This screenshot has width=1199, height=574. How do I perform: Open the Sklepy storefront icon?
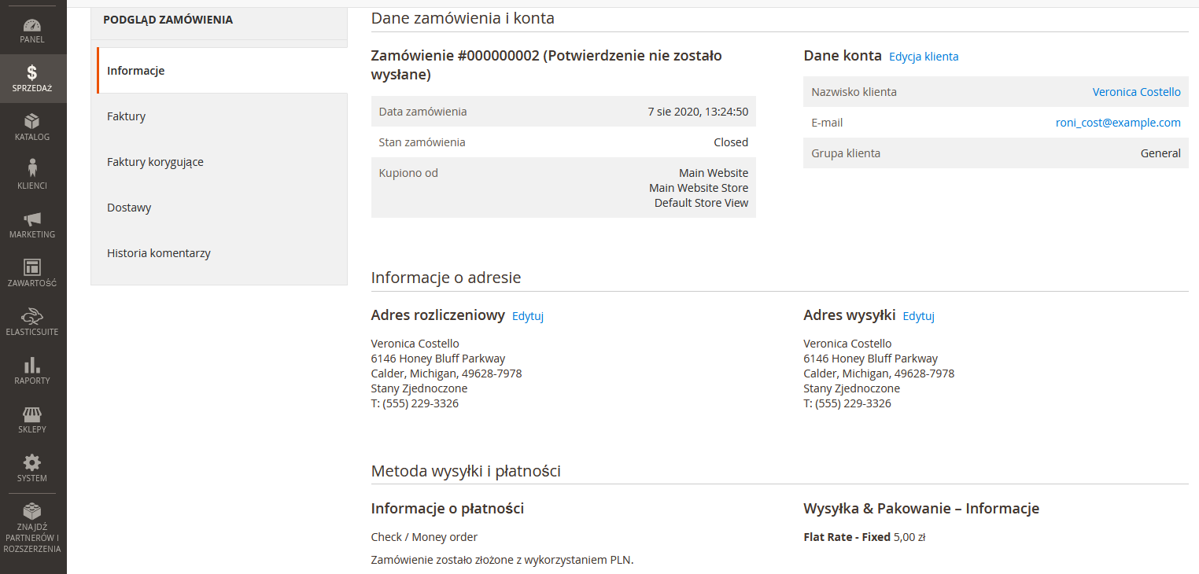click(32, 414)
